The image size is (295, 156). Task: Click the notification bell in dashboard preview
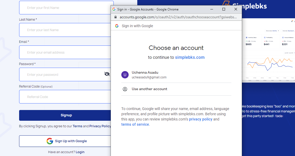tap(292, 21)
